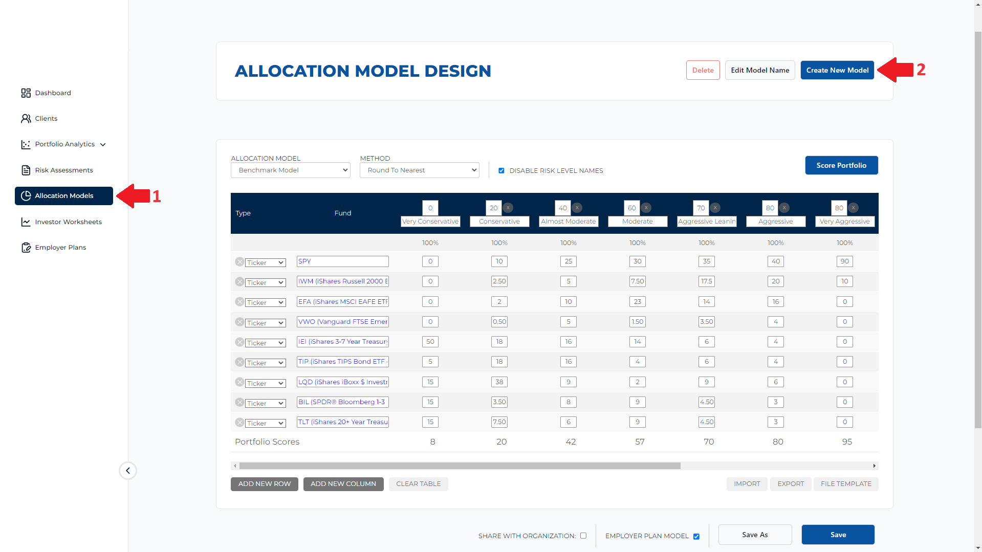Image resolution: width=982 pixels, height=552 pixels.
Task: Uncheck Disable Risk Level Names checkbox
Action: [x=501, y=171]
